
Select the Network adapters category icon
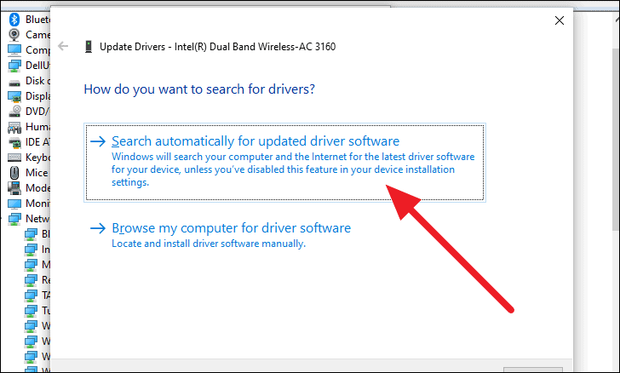14,219
